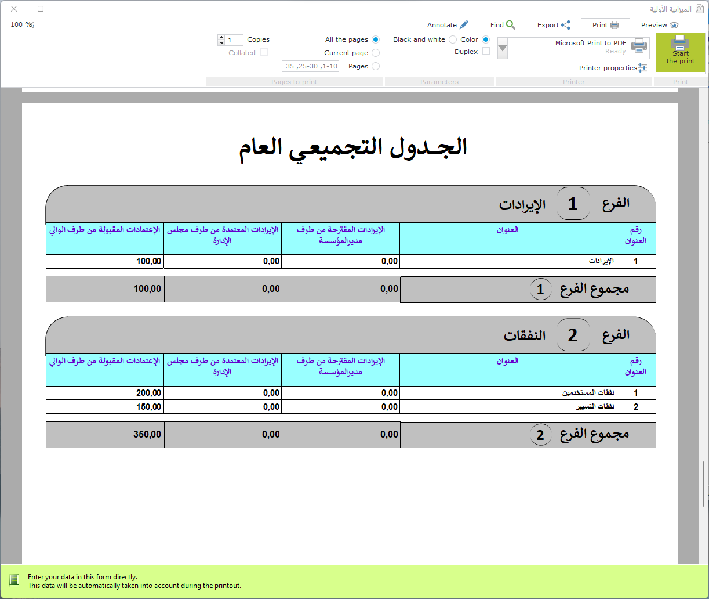Decrease copies with the down arrow
This screenshot has height=599, width=709.
click(x=221, y=42)
